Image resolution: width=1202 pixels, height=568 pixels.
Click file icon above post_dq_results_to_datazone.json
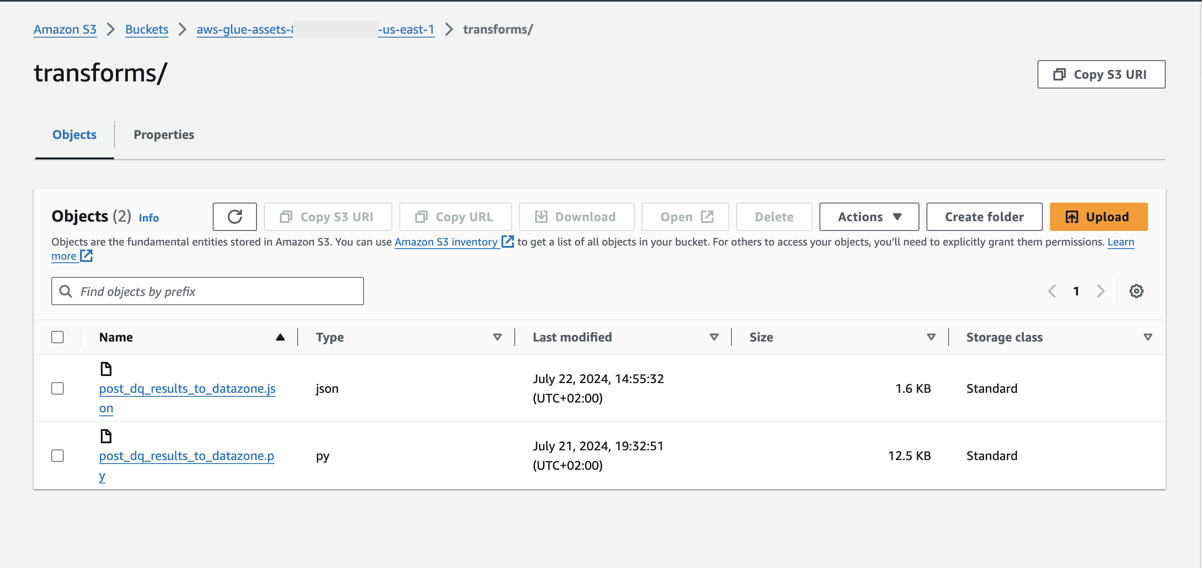pyautogui.click(x=106, y=368)
